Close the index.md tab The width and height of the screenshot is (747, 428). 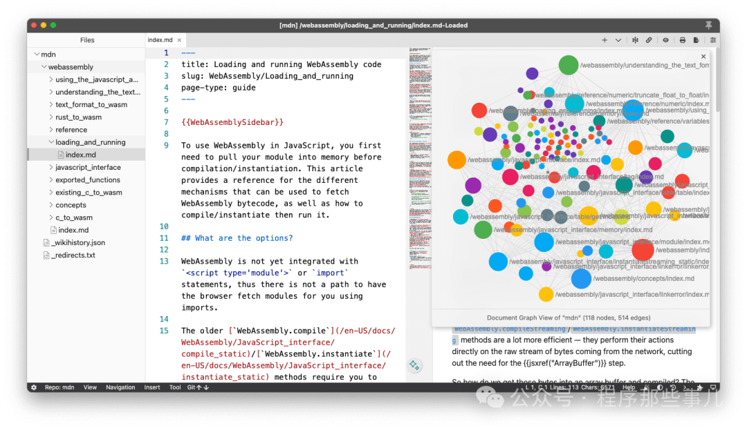click(x=179, y=41)
